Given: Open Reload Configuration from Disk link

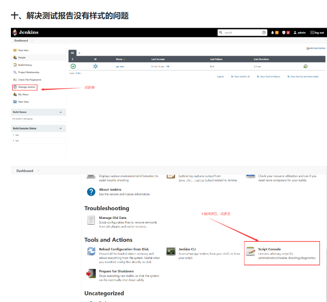Looking at the screenshot, I should [124, 249].
